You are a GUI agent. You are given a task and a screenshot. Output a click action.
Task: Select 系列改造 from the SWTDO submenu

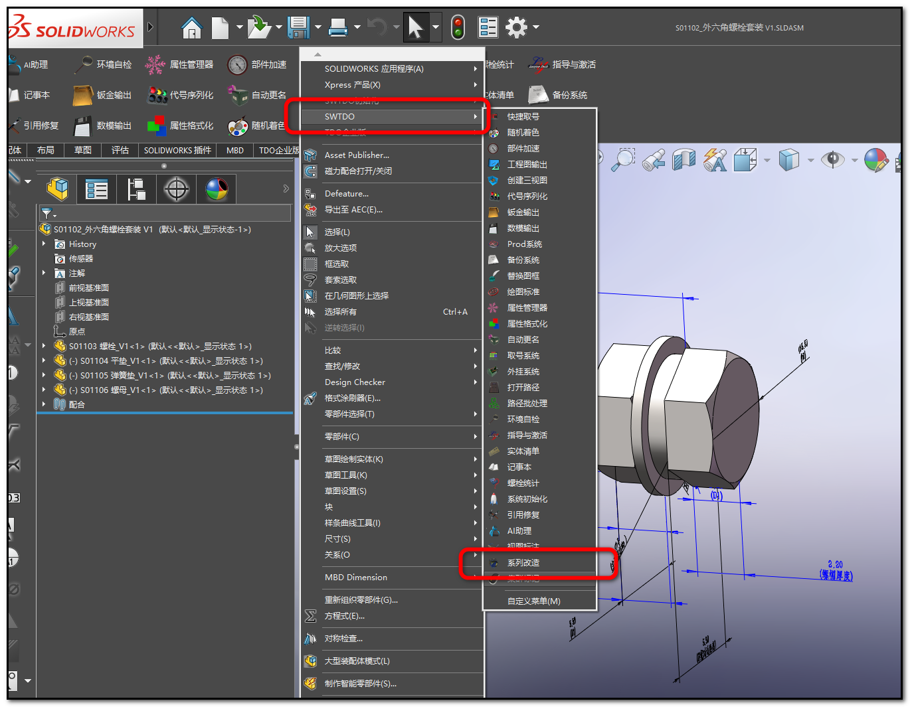click(523, 563)
